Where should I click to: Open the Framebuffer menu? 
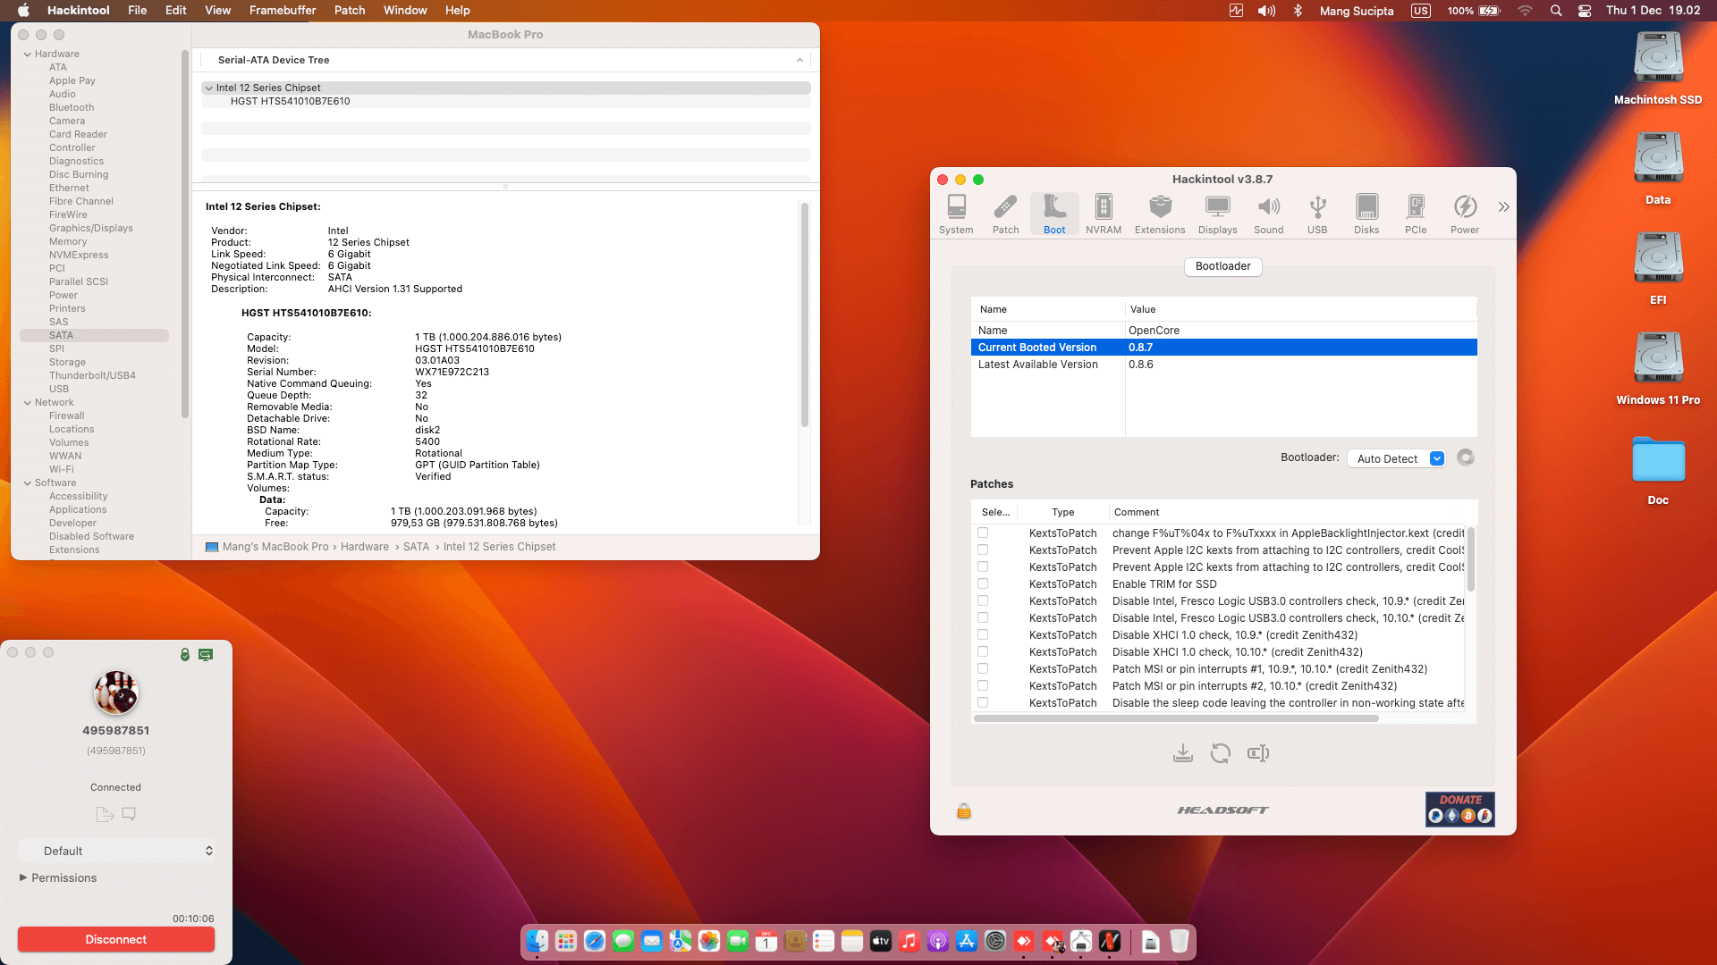pos(283,11)
